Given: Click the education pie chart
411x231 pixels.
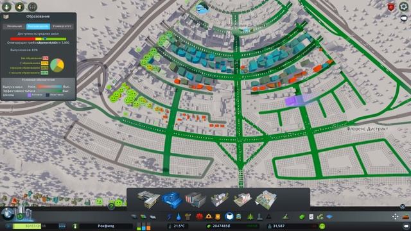Looking at the screenshot, I should click(x=57, y=65).
